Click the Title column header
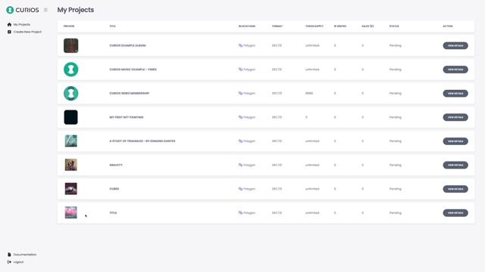Viewport: 485px width, 272px height. (113, 26)
